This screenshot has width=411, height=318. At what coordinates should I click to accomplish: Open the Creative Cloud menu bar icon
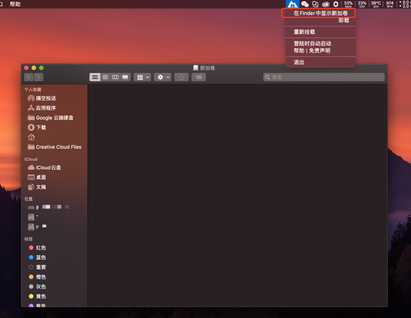coord(326,4)
